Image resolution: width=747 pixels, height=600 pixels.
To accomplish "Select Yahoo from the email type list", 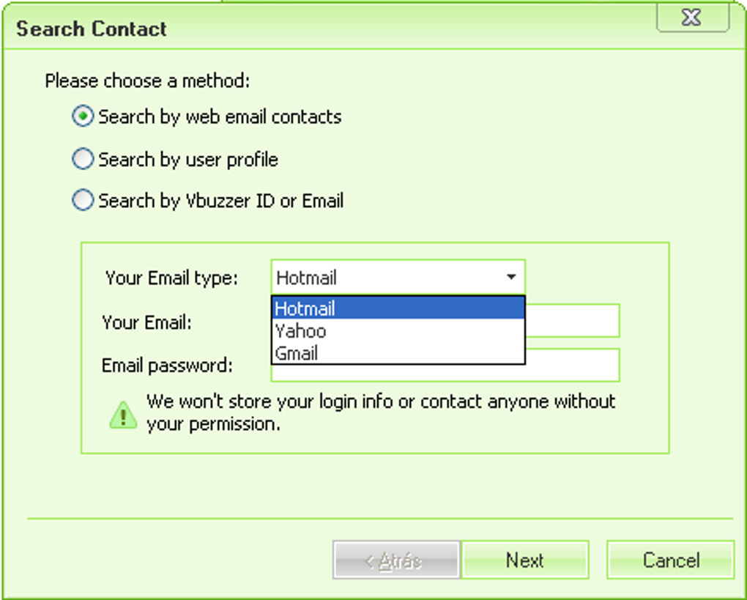I will (x=398, y=331).
